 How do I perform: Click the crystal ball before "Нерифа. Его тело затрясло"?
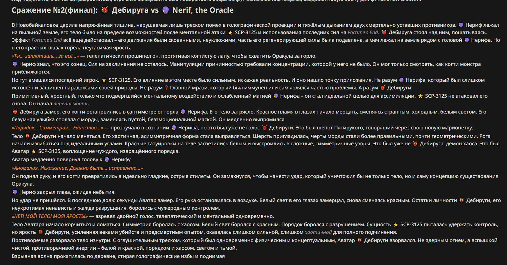pos(183,112)
